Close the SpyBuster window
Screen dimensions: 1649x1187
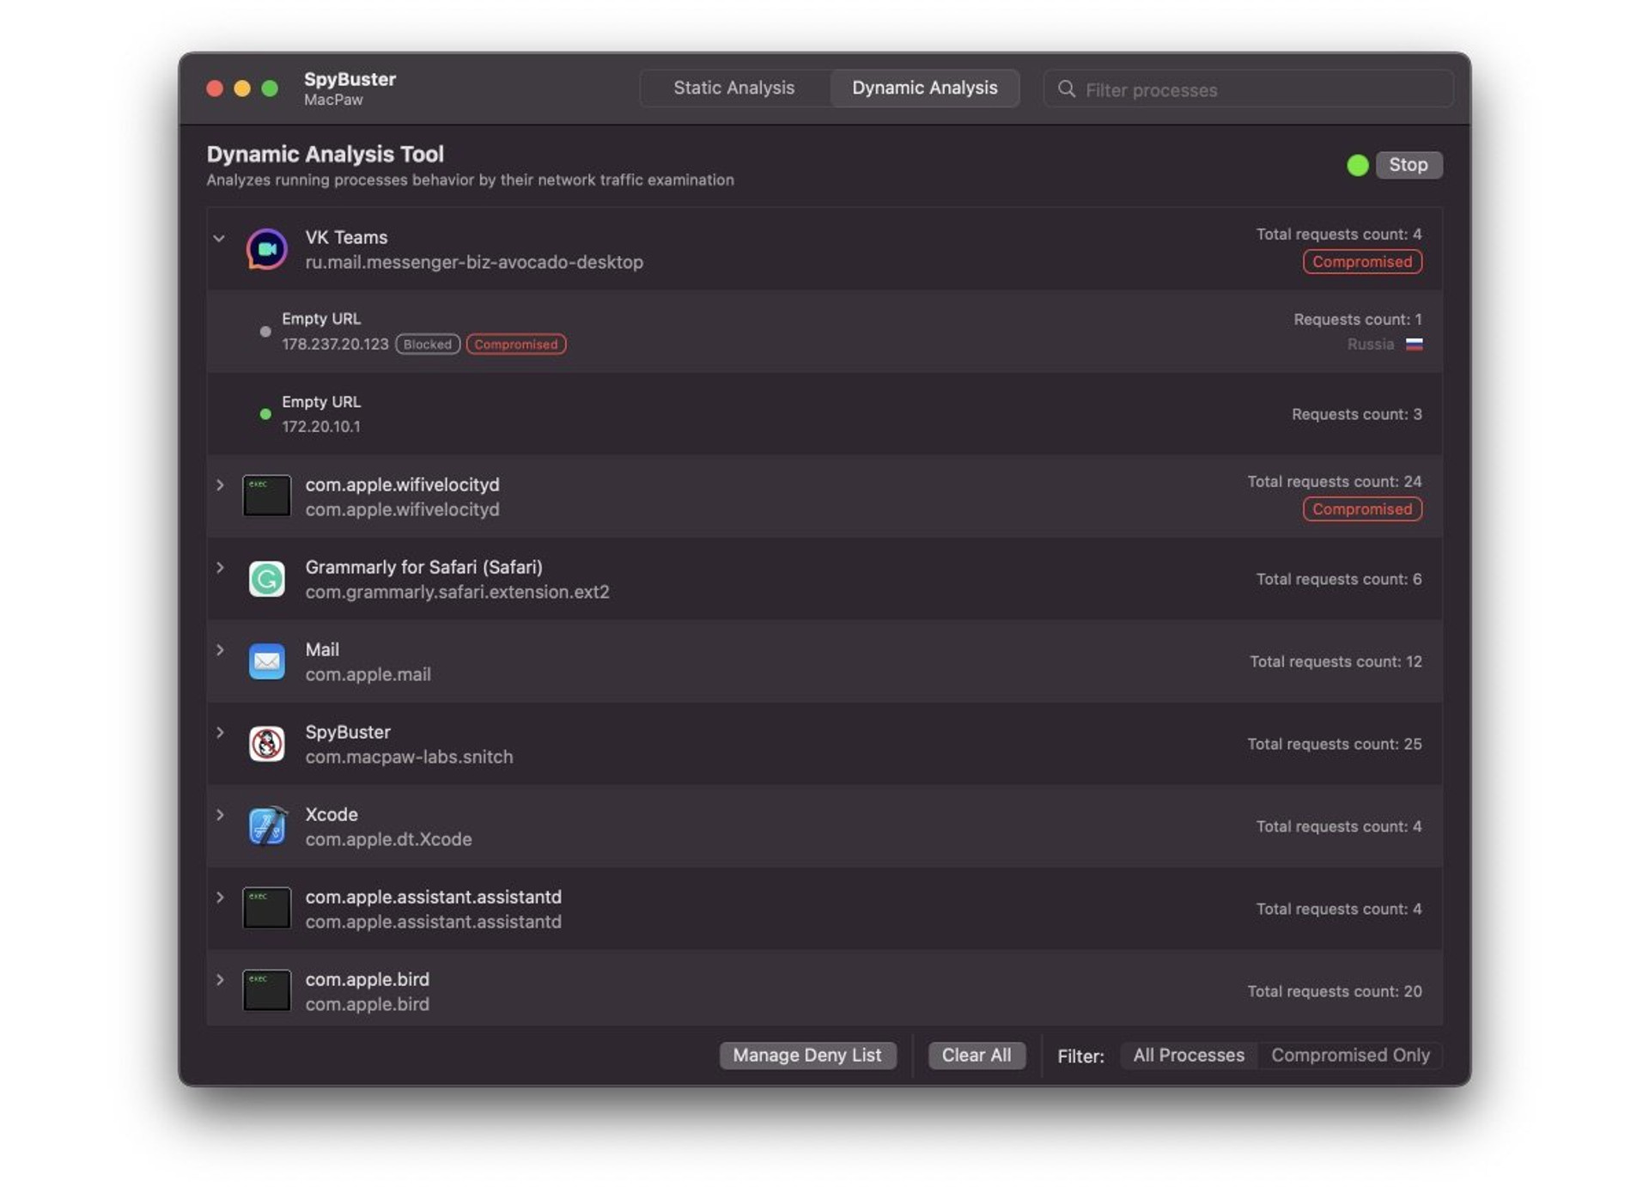215,88
